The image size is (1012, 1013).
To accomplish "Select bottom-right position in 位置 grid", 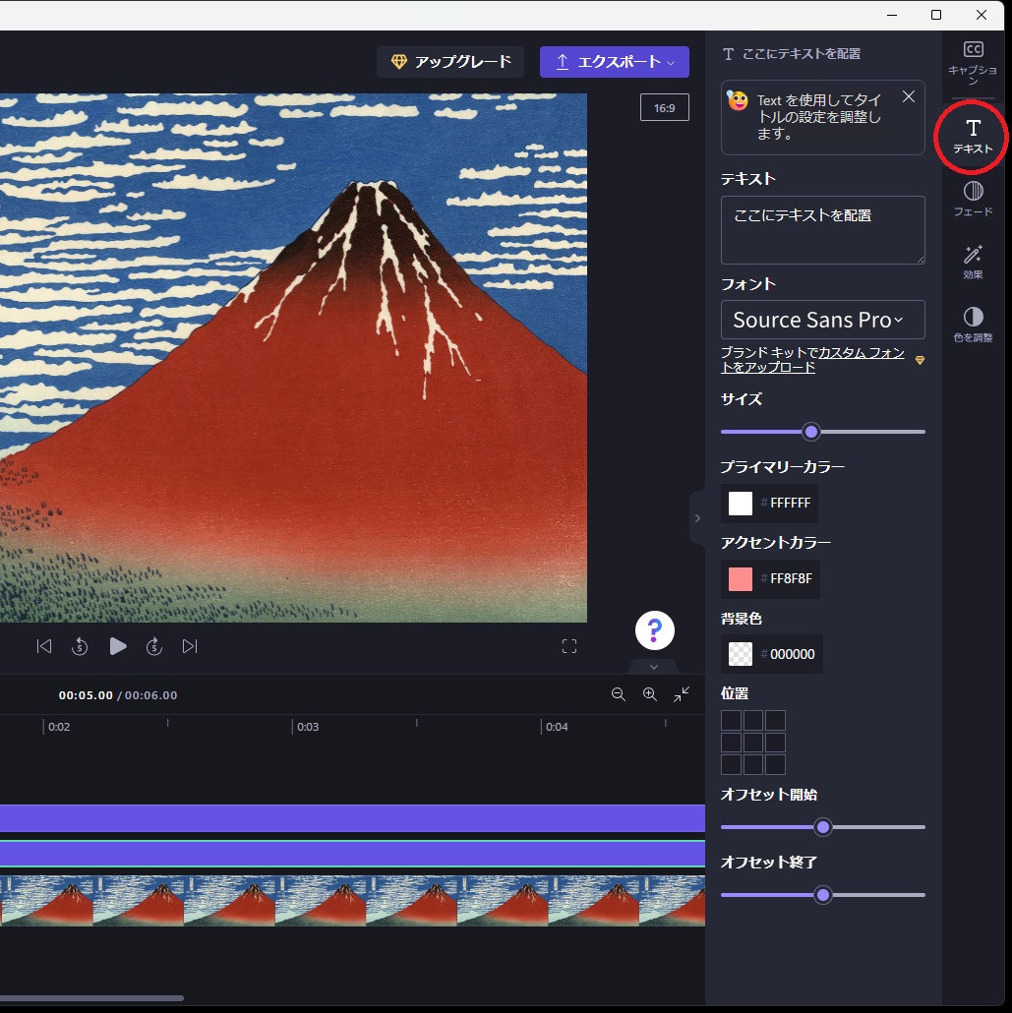I will 776,764.
